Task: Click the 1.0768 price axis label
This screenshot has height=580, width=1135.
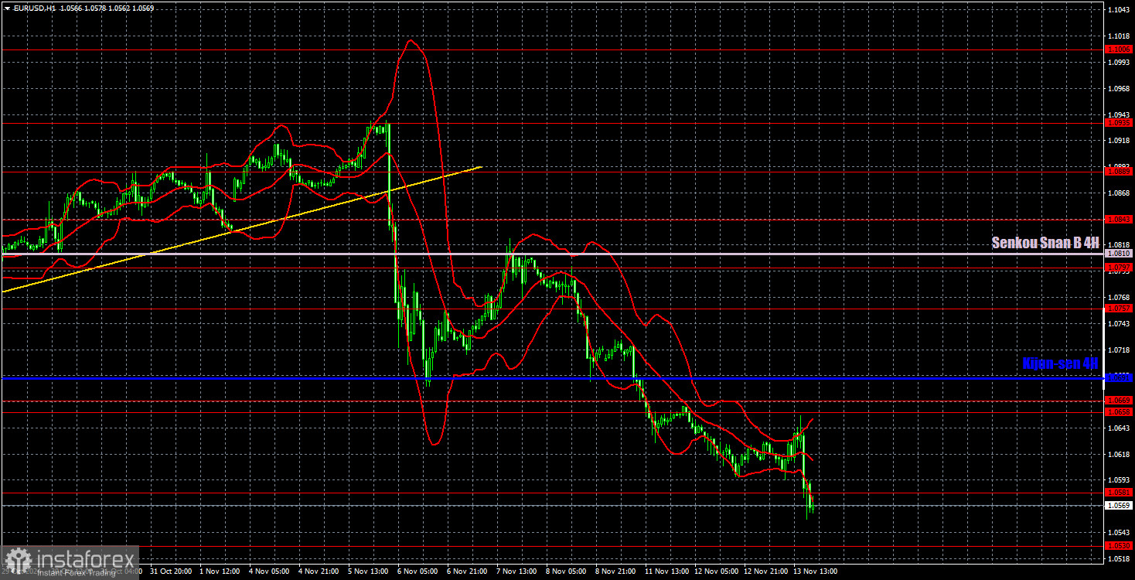Action: (x=1119, y=298)
